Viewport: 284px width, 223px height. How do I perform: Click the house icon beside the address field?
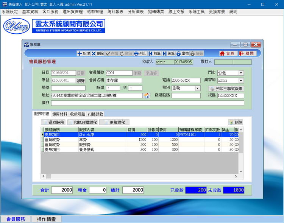(147, 96)
